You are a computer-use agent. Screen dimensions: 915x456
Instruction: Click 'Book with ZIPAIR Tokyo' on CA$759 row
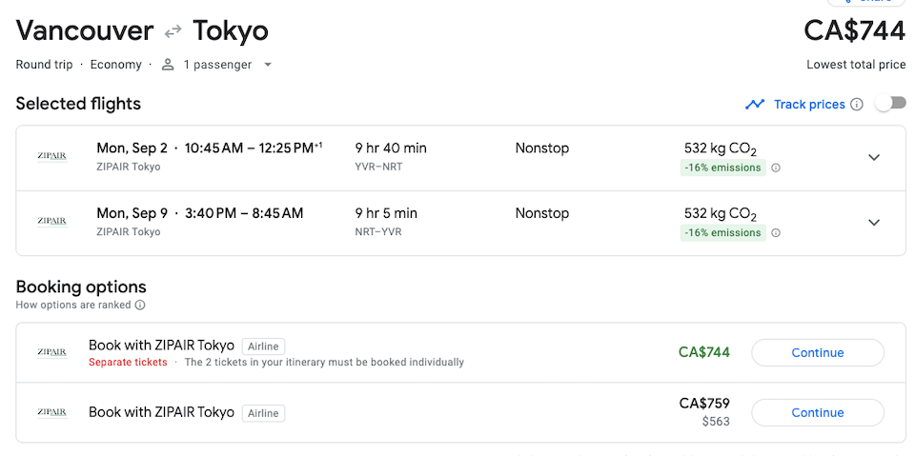pos(162,412)
